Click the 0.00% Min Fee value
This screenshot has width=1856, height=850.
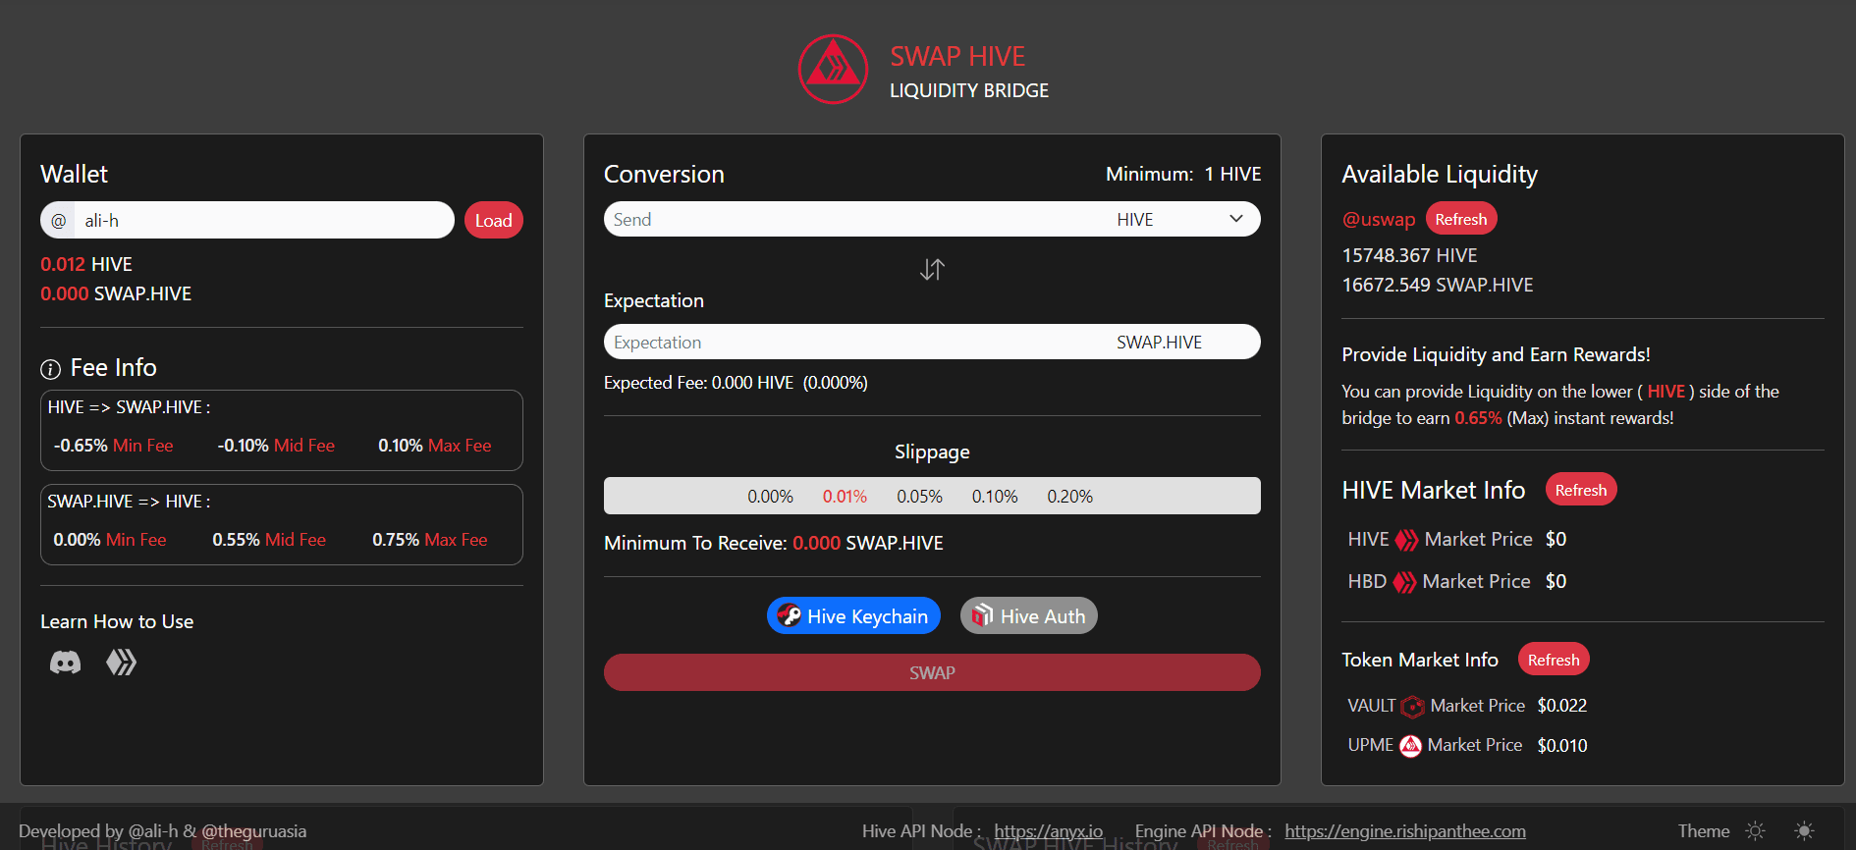pos(110,540)
